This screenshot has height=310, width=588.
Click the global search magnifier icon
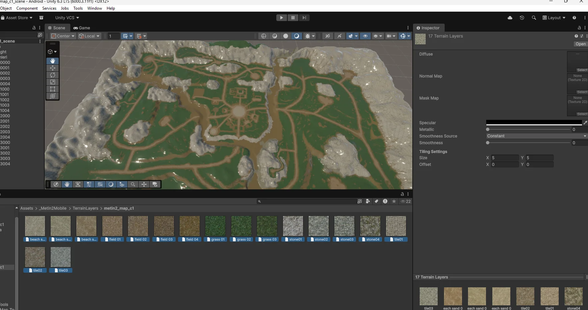point(534,18)
